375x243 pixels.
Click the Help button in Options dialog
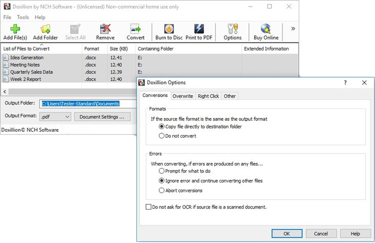tap(355, 233)
